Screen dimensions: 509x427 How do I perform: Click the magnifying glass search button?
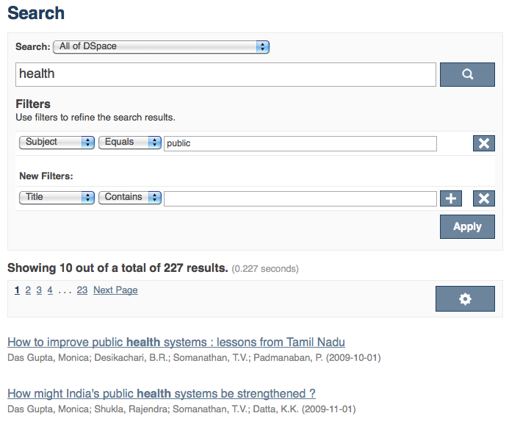point(467,74)
